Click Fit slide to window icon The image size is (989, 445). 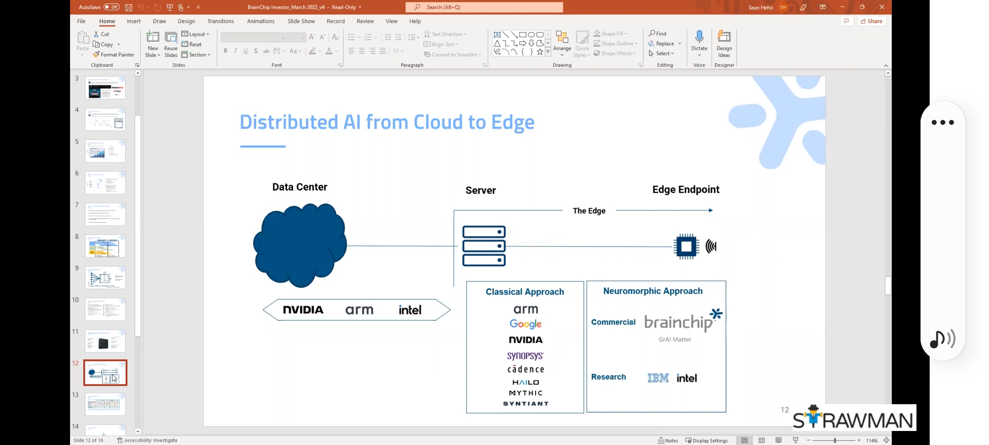tap(886, 440)
